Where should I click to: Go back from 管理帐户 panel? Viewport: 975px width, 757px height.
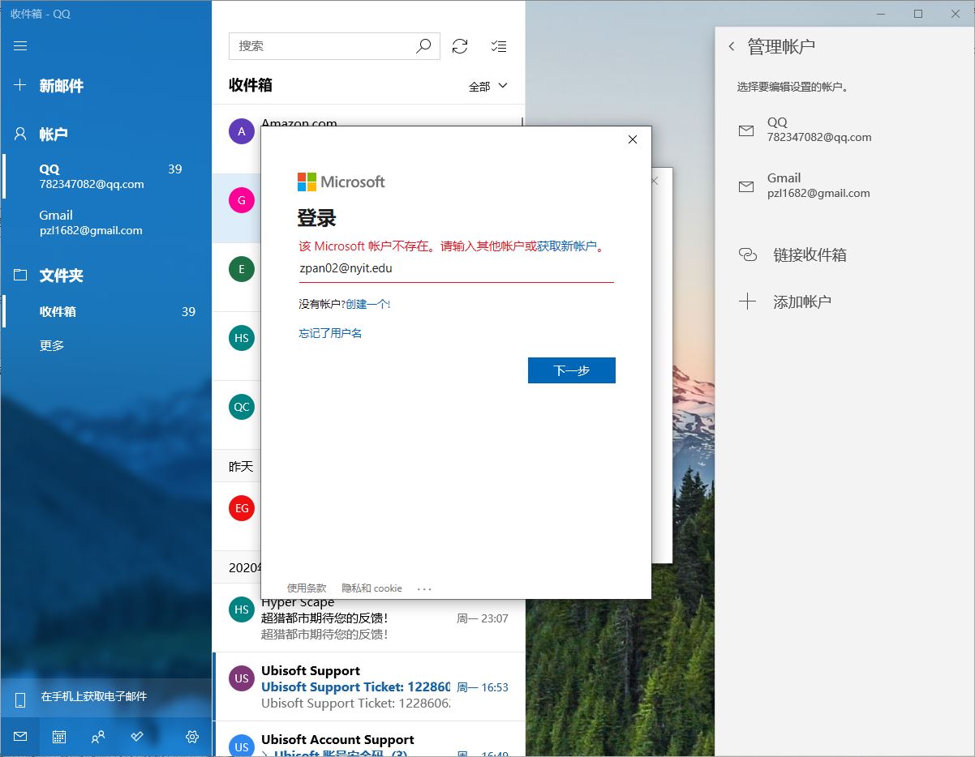click(732, 46)
